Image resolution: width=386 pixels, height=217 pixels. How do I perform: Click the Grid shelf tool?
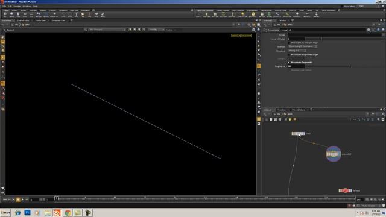pyautogui.click(x=31, y=14)
